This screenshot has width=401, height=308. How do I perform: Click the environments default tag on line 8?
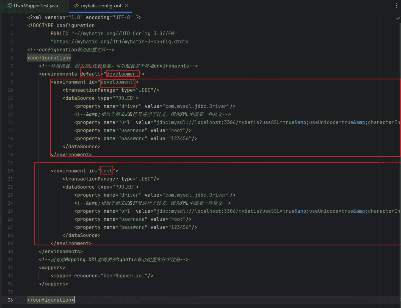(92, 74)
